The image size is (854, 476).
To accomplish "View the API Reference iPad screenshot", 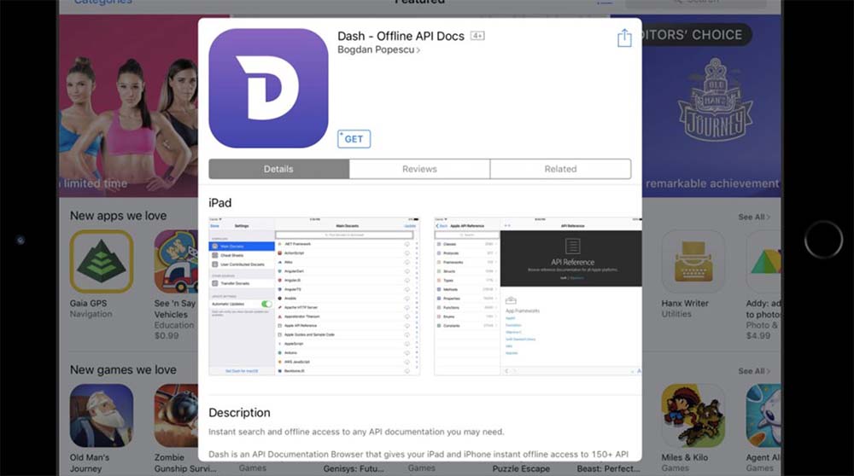I will (537, 296).
